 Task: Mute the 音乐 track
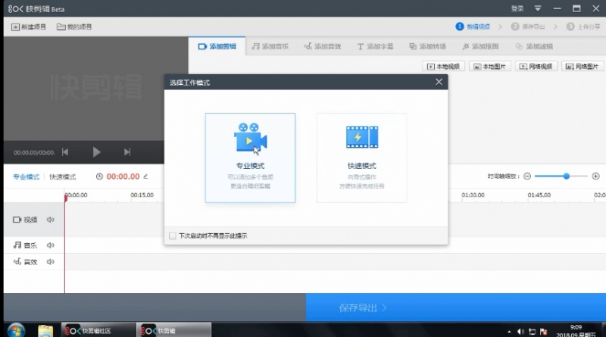[50, 245]
